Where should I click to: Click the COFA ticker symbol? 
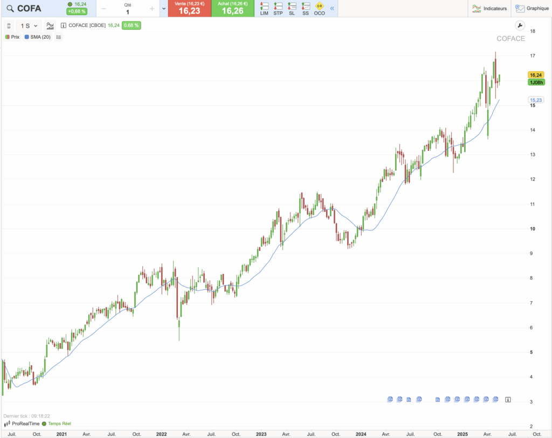[29, 9]
